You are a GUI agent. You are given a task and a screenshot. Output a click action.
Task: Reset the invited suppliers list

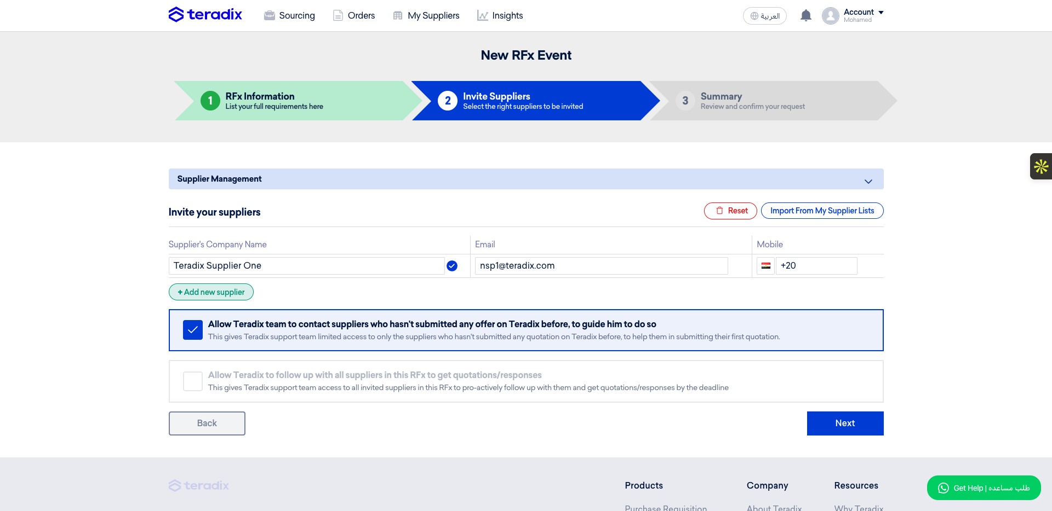tap(730, 211)
